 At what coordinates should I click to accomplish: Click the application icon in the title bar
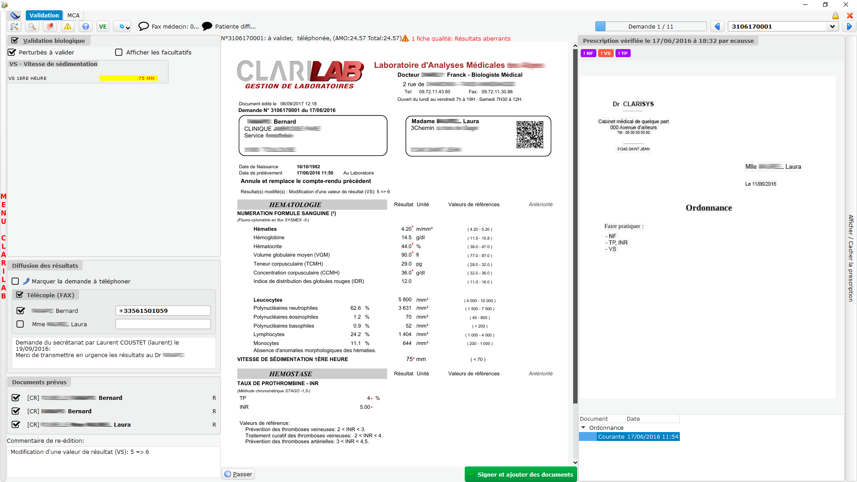click(x=4, y=4)
